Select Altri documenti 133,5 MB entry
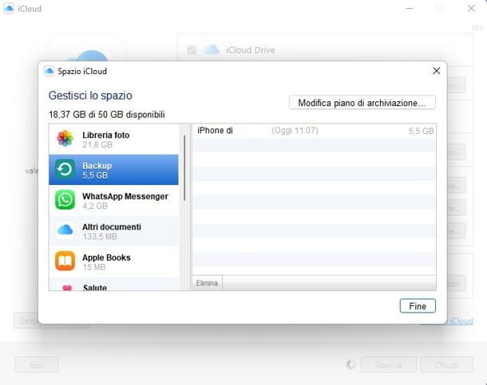 coord(113,231)
